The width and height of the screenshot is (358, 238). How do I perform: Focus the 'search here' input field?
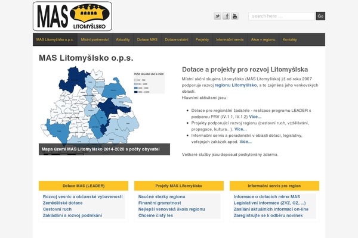coord(282,16)
